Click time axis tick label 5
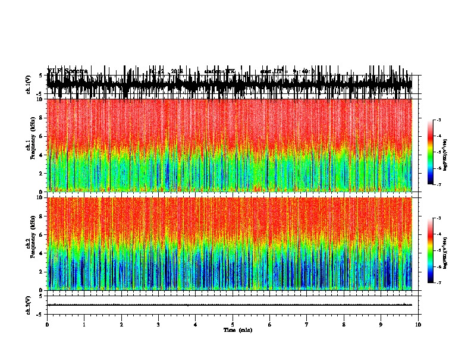 pos(233,325)
